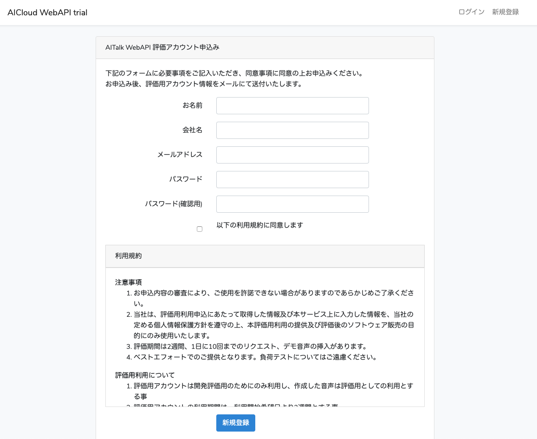The width and height of the screenshot is (537, 439).
Task: Click the メールアドレス field label
Action: point(180,155)
